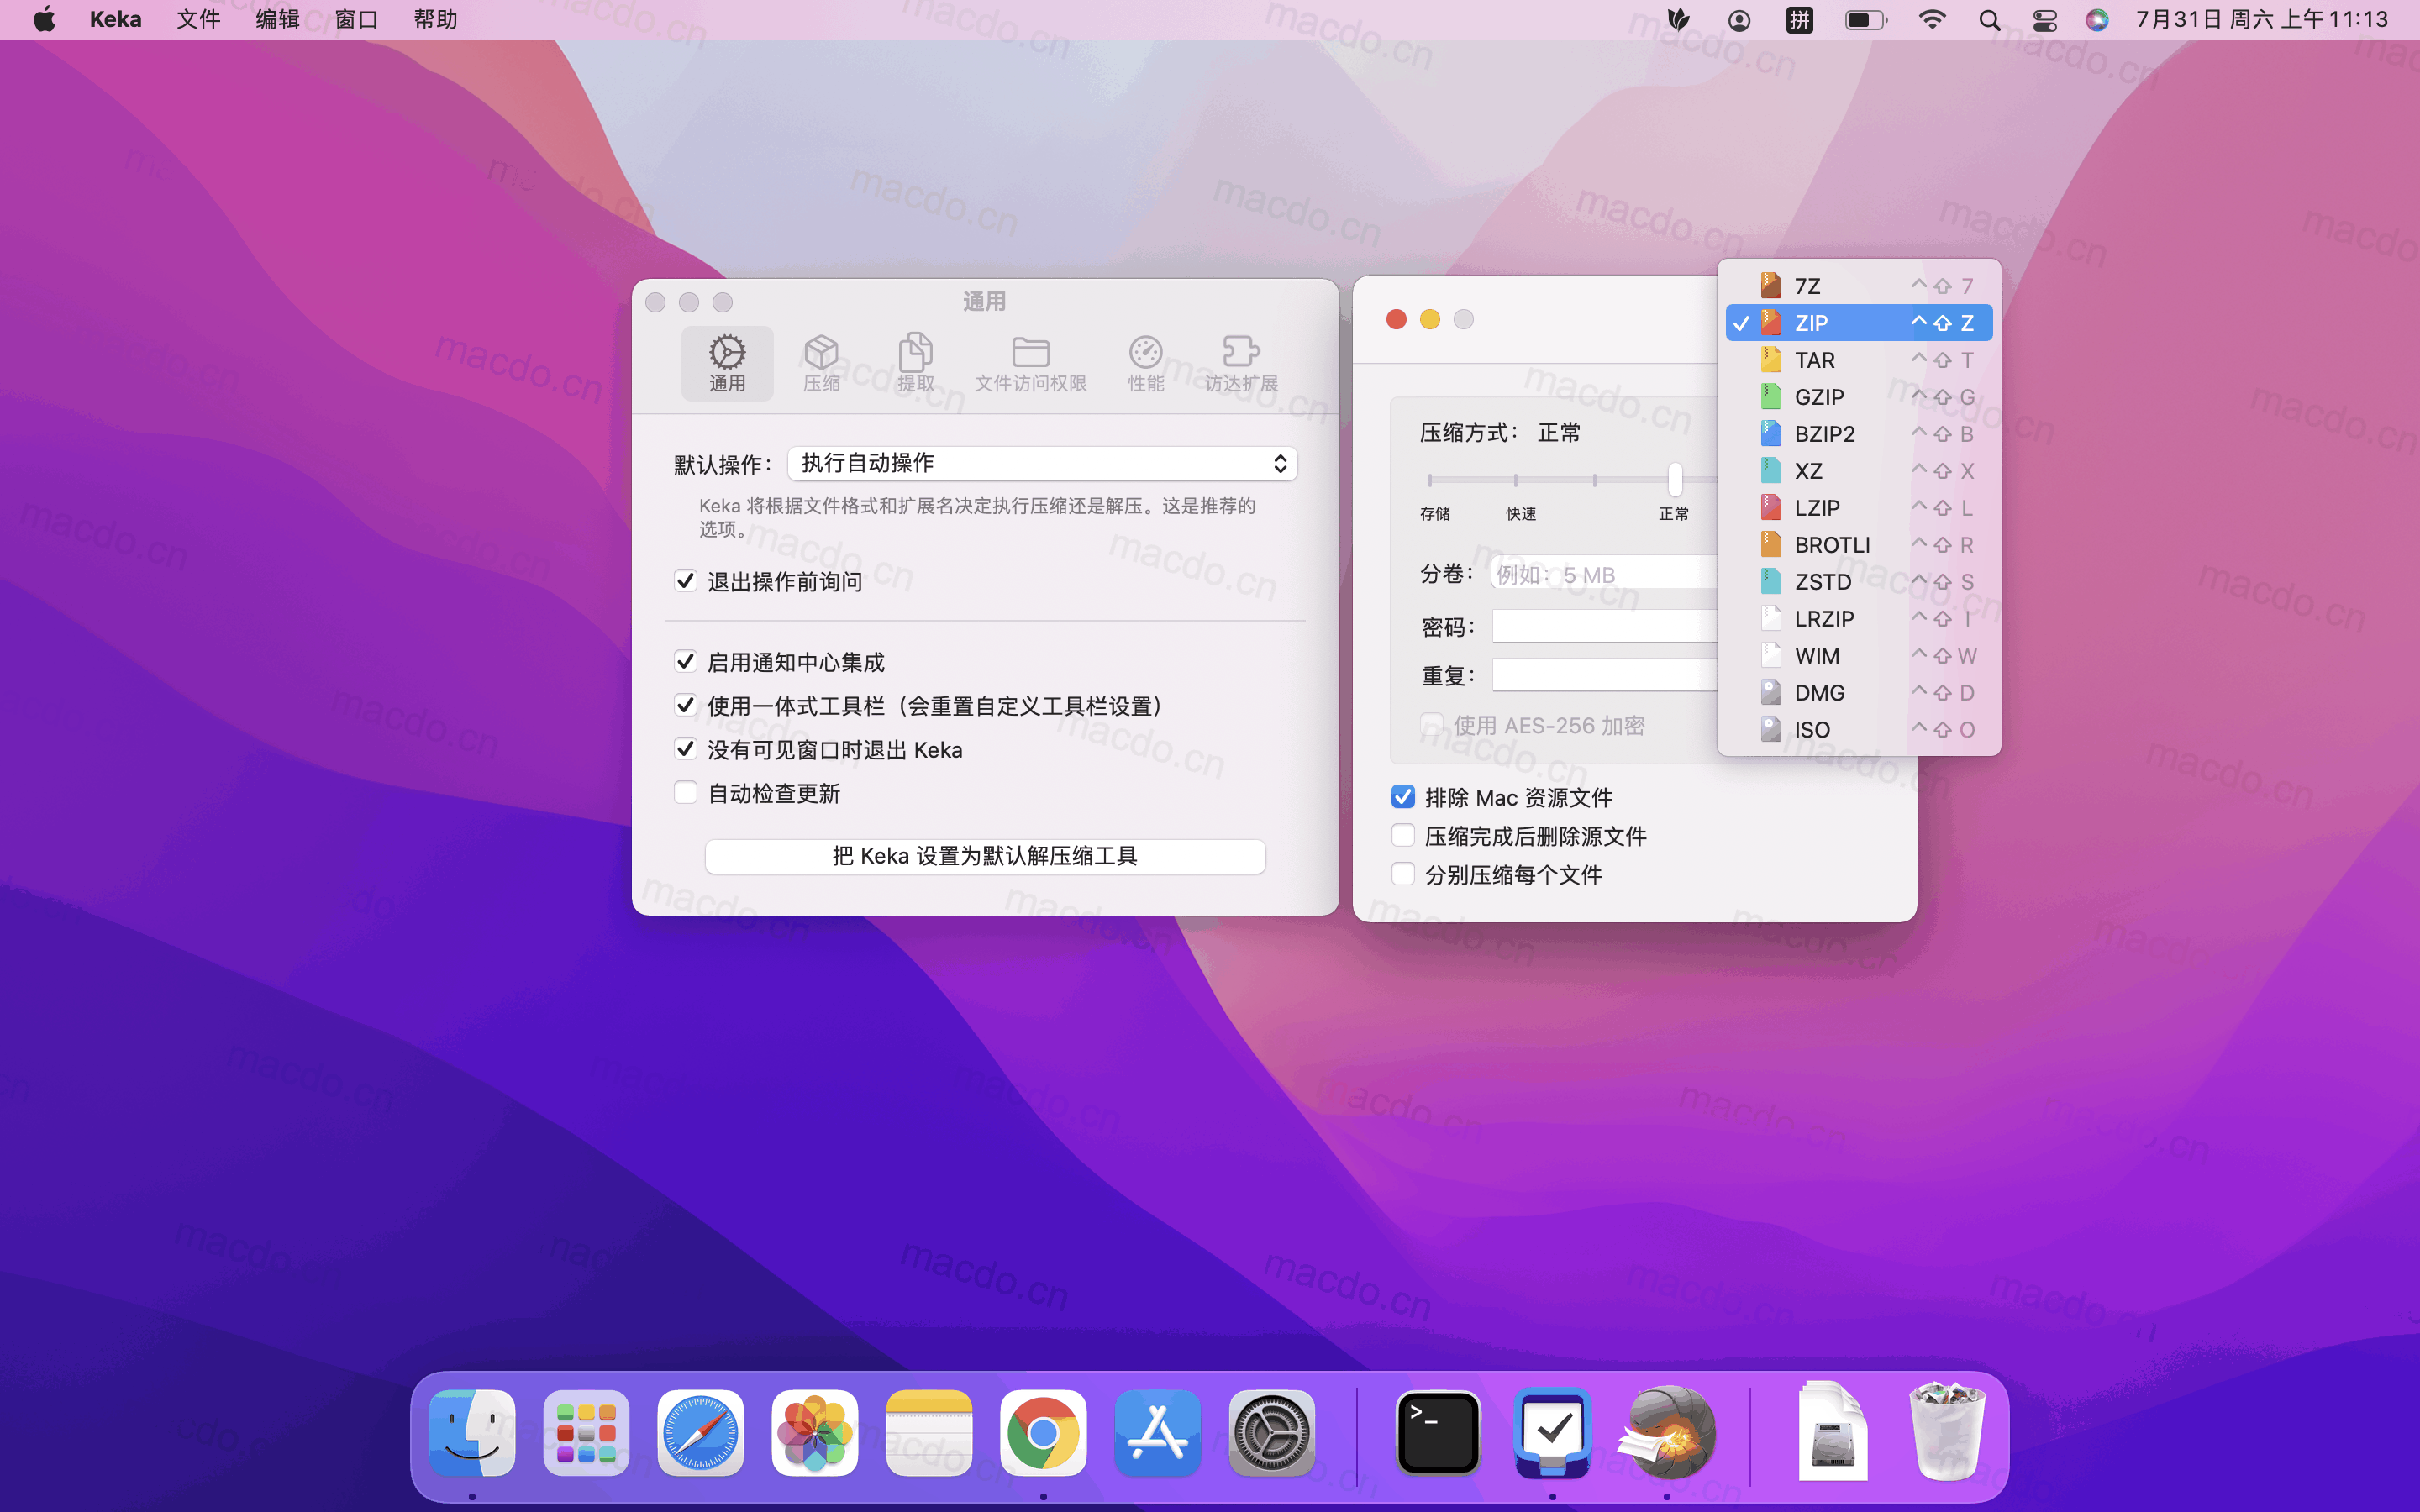Toggle 使用一体式工具栏 checkbox
Image resolution: width=2420 pixels, height=1512 pixels.
point(685,706)
